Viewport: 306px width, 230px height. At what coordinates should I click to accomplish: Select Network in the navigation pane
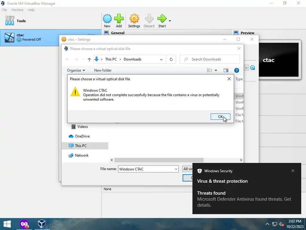[79, 155]
